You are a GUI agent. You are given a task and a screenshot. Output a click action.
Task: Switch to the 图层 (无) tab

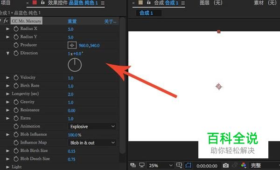click(x=211, y=3)
